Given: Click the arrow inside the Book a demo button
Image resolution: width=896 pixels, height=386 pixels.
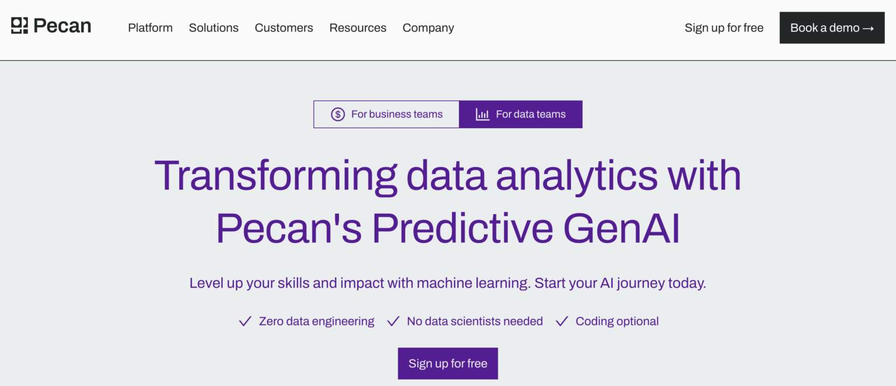Looking at the screenshot, I should 869,27.
